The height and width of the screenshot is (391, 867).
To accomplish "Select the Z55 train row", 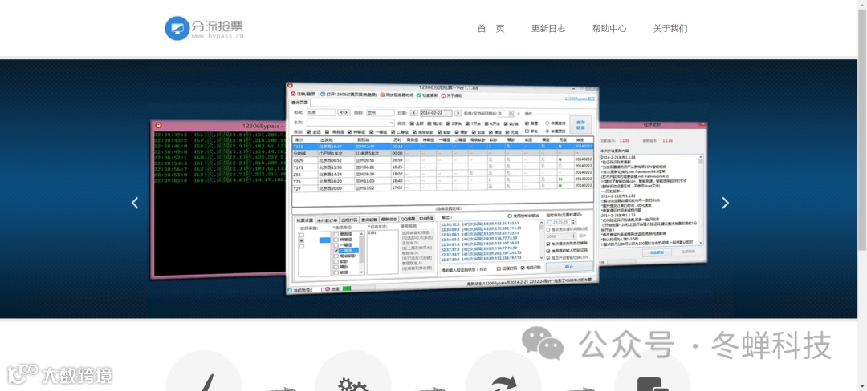I will tap(442, 174).
